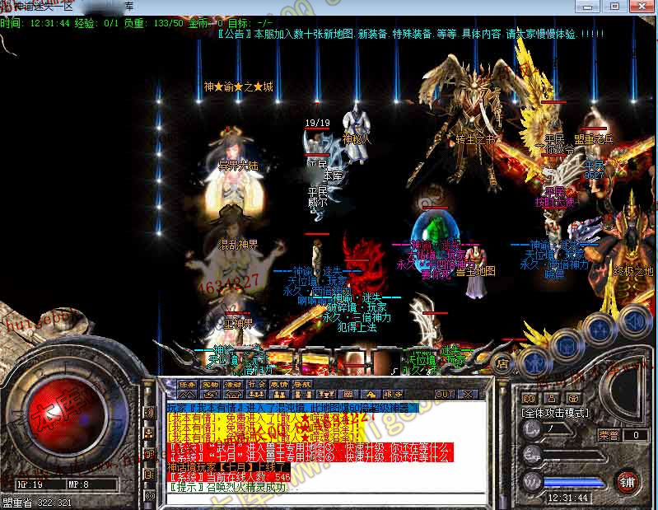Click the icon below the 活动 button
Viewport: 658px width, 510px height.
(x=232, y=394)
